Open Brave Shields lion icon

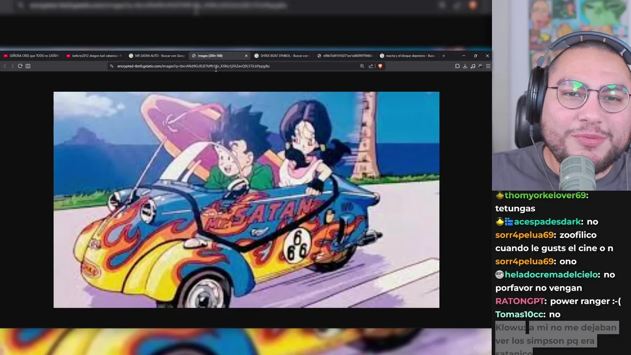380,66
